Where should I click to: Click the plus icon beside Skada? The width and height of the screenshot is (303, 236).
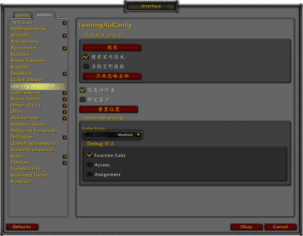(x=64, y=157)
